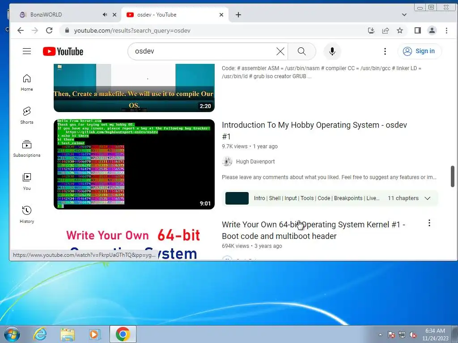Screen dimensions: 458x343
Task: Open Hugh Davenport channel avatar
Action: (227, 161)
